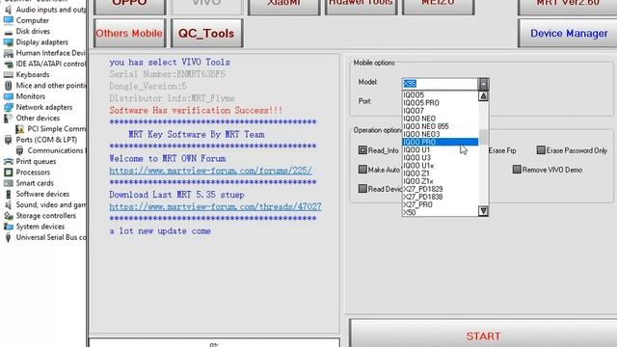Click the Processors icon

click(9, 173)
